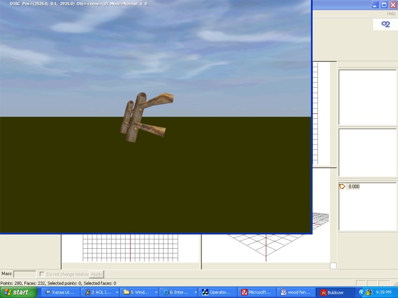Image resolution: width=398 pixels, height=298 pixels.
Task: Expand the Internet Explorer group arrow
Action: [x=195, y=292]
